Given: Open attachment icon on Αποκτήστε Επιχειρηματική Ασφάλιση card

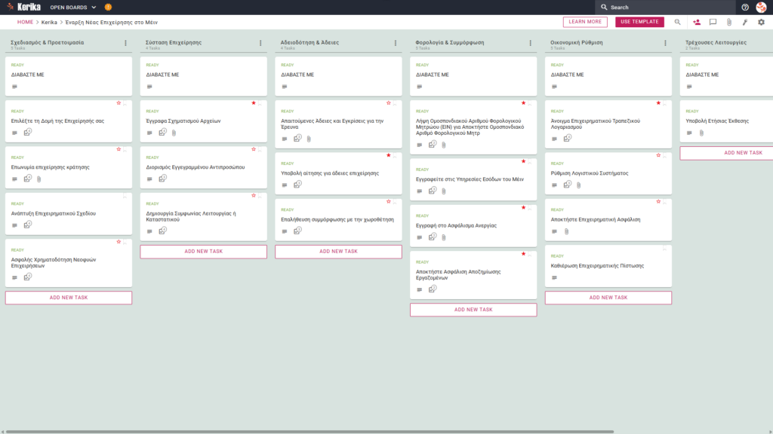Looking at the screenshot, I should pyautogui.click(x=566, y=231).
